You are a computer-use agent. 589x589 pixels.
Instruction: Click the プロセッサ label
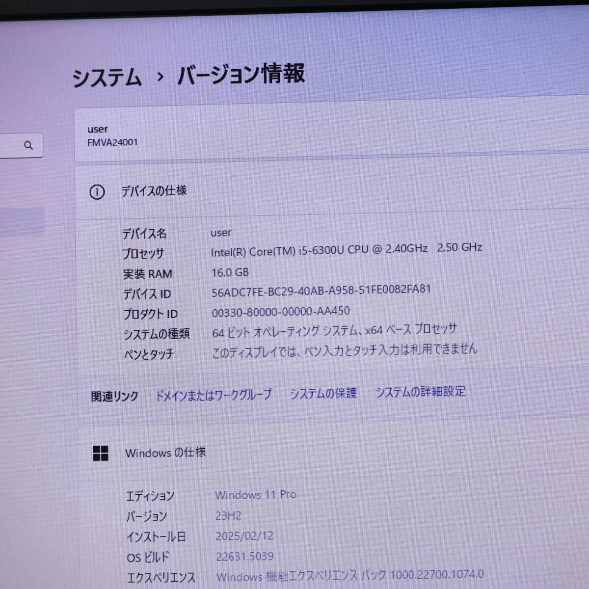tap(143, 254)
